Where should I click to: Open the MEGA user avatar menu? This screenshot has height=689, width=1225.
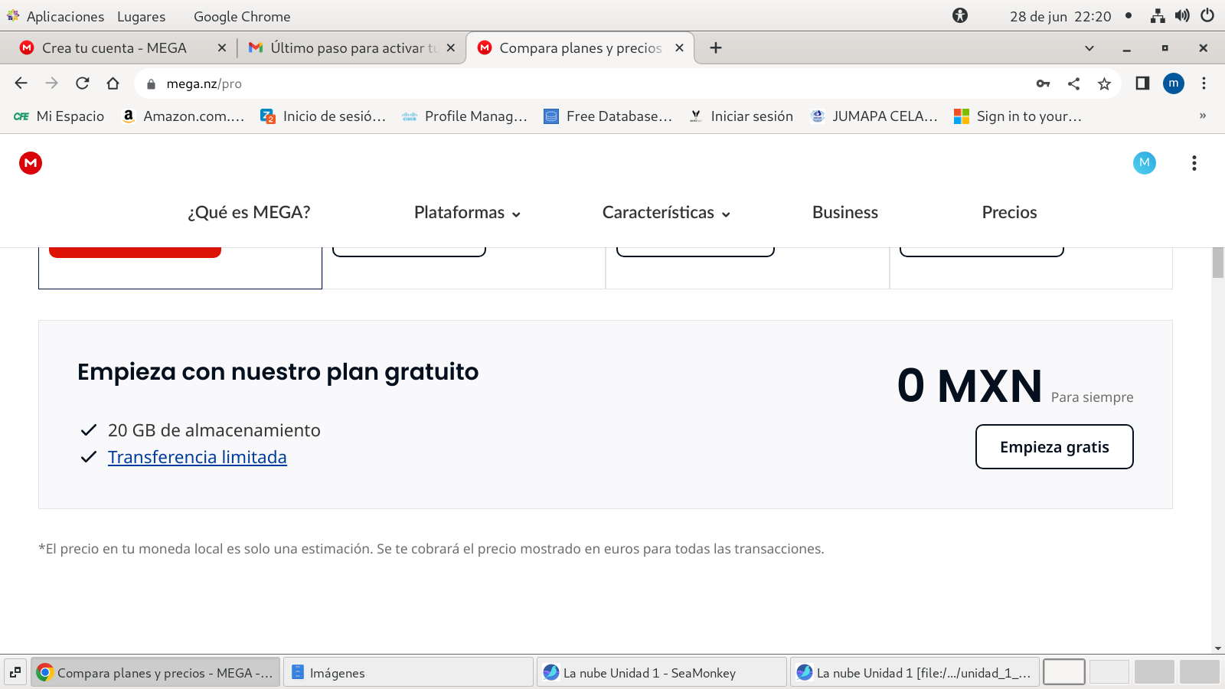coord(1144,162)
